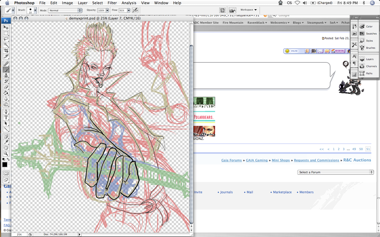Reset to default foreground/background colors

4,159
